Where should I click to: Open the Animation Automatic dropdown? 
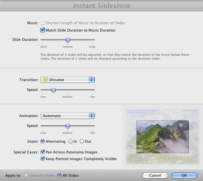tap(68, 116)
